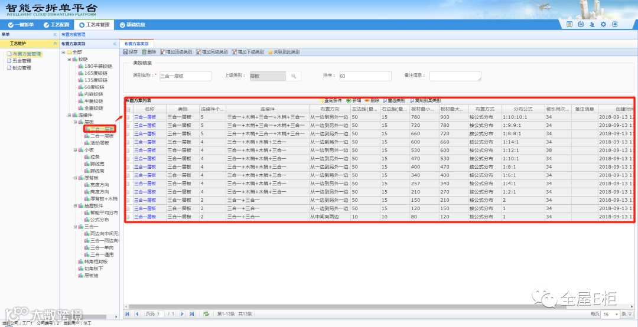638x327 pixels.
Task: Open 布置方案管理 in left menu
Action: pyautogui.click(x=24, y=54)
